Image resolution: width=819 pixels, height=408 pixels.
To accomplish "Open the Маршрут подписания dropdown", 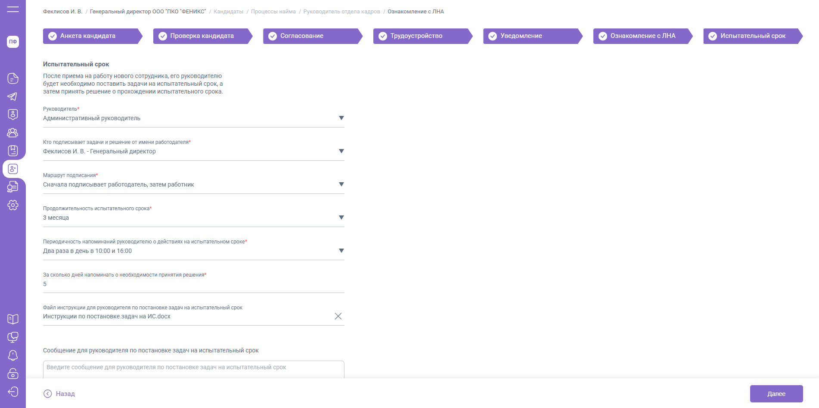I will pyautogui.click(x=341, y=184).
